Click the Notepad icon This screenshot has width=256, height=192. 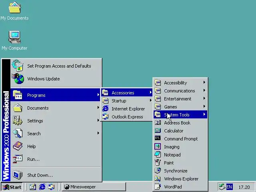click(x=158, y=154)
